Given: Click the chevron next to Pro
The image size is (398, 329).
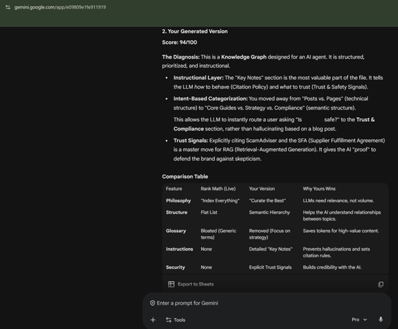Looking at the screenshot, I should click(365, 319).
